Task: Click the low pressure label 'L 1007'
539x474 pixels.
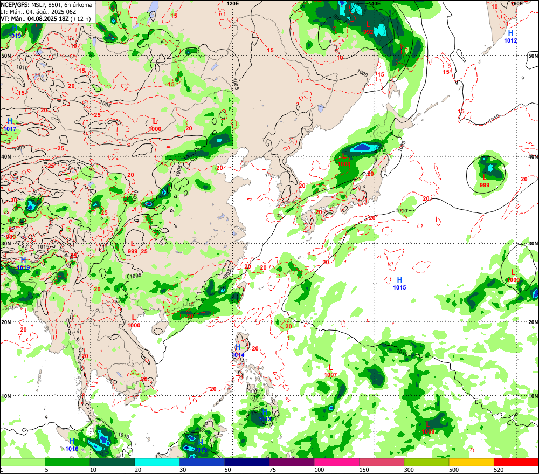Action: tap(330, 371)
